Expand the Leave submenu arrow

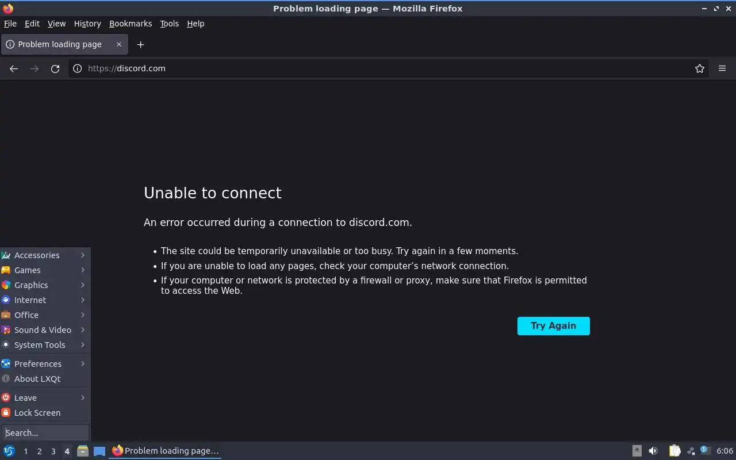[x=83, y=398]
